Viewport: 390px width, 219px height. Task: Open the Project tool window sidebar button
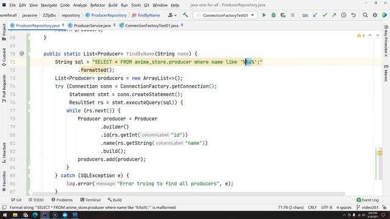tap(4, 32)
